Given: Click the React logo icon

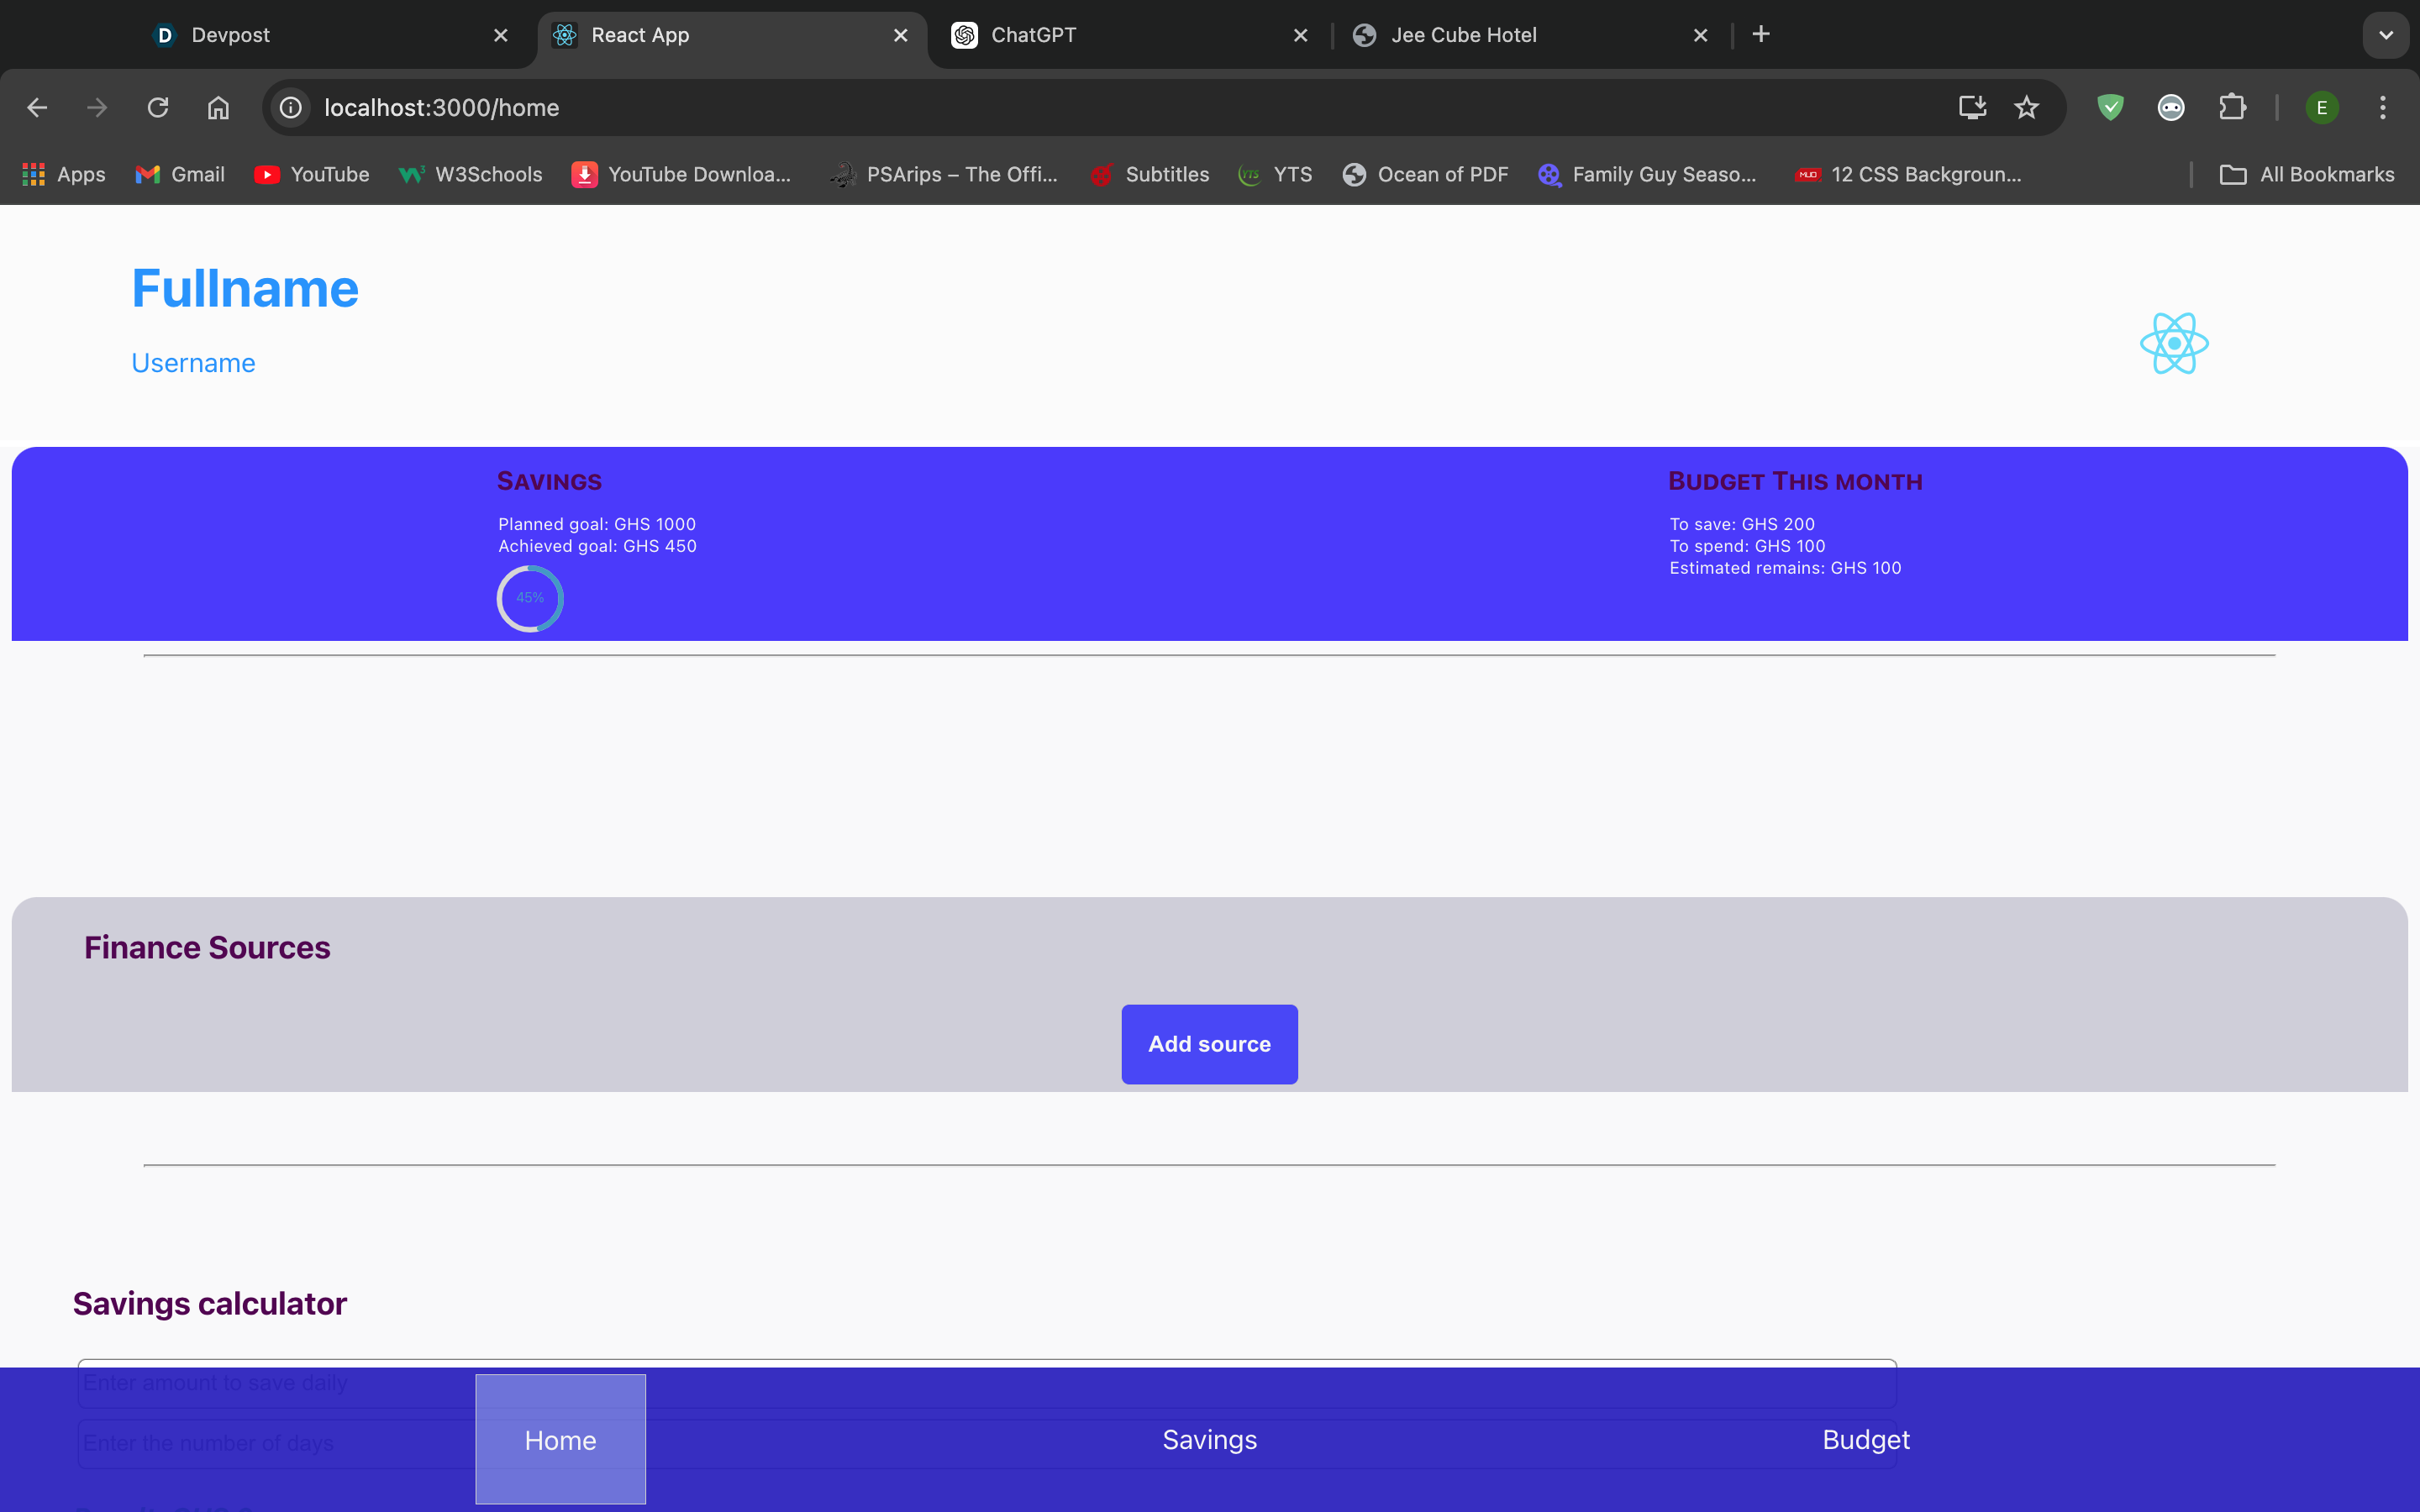Looking at the screenshot, I should tap(2173, 343).
